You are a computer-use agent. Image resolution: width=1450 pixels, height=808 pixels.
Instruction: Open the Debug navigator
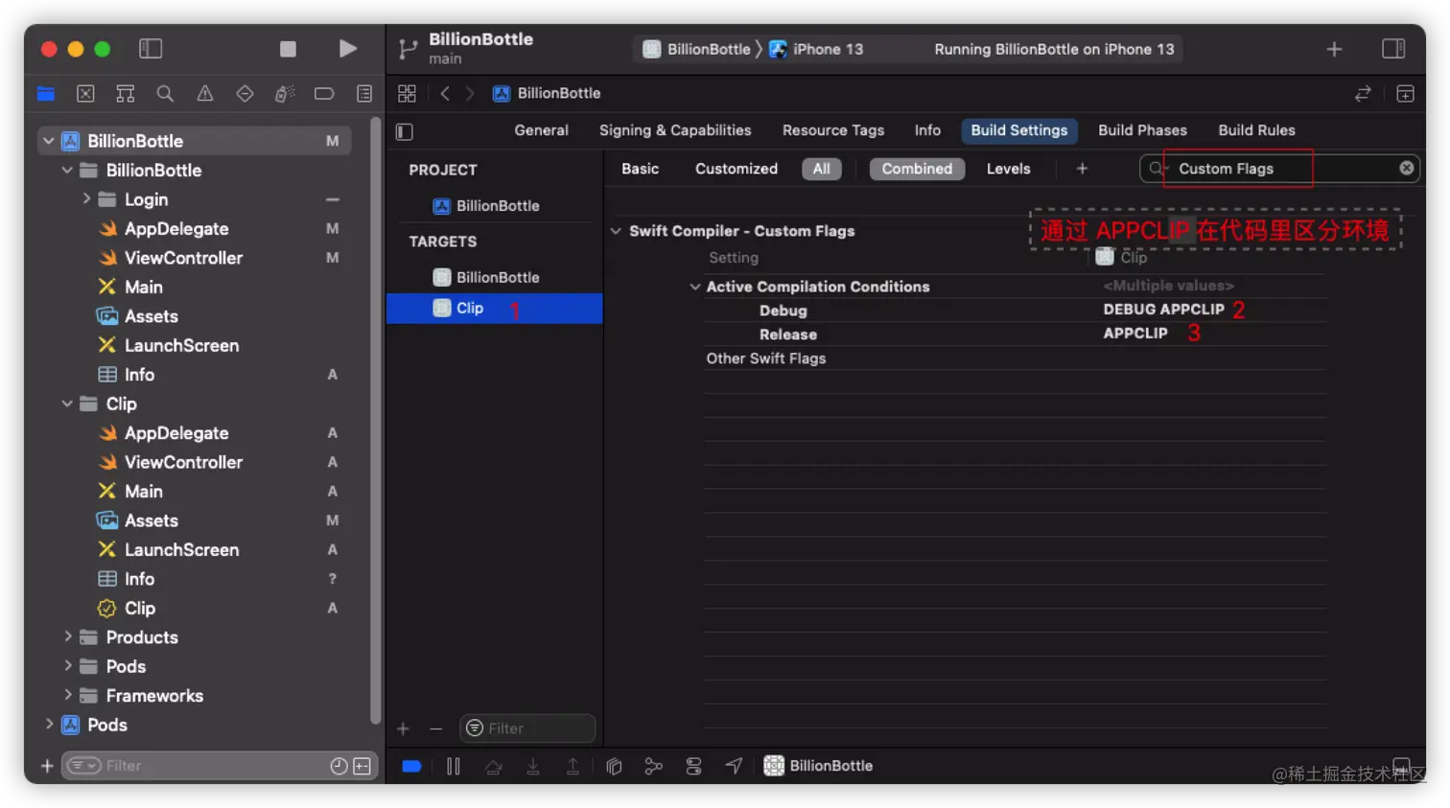click(285, 94)
